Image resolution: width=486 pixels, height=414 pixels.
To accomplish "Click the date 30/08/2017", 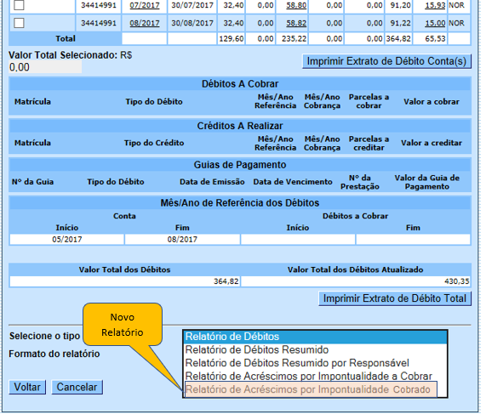I will [x=192, y=23].
